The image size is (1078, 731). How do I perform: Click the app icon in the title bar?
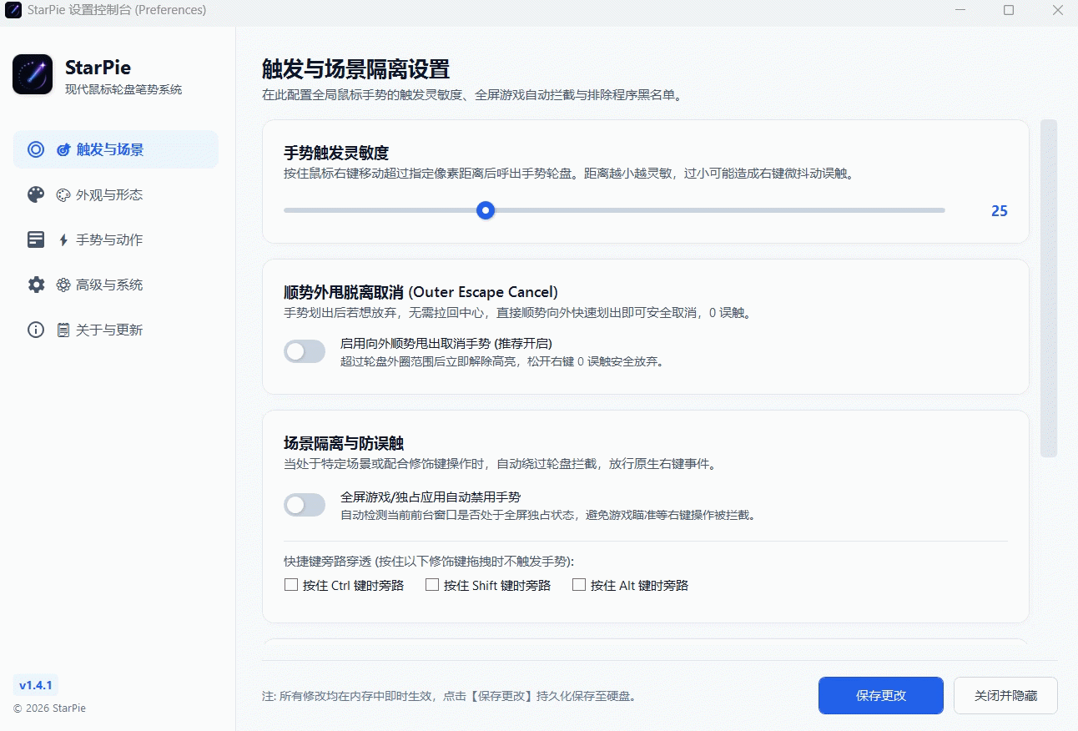pyautogui.click(x=13, y=10)
